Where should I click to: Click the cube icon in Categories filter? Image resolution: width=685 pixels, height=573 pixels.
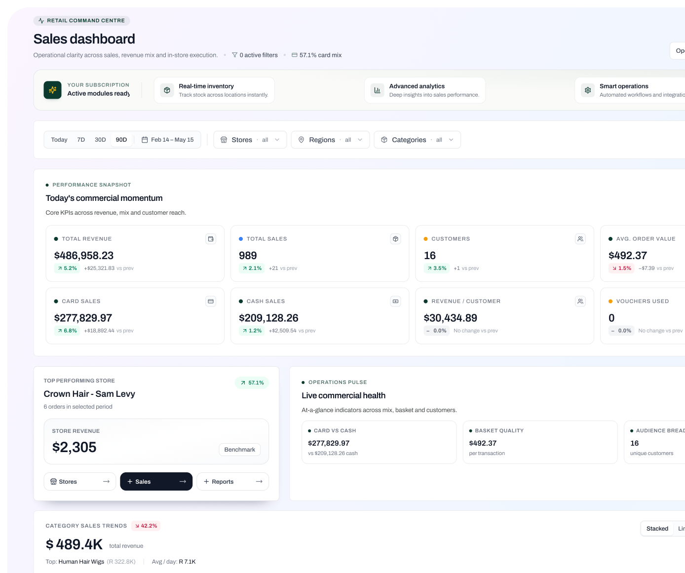tap(384, 140)
